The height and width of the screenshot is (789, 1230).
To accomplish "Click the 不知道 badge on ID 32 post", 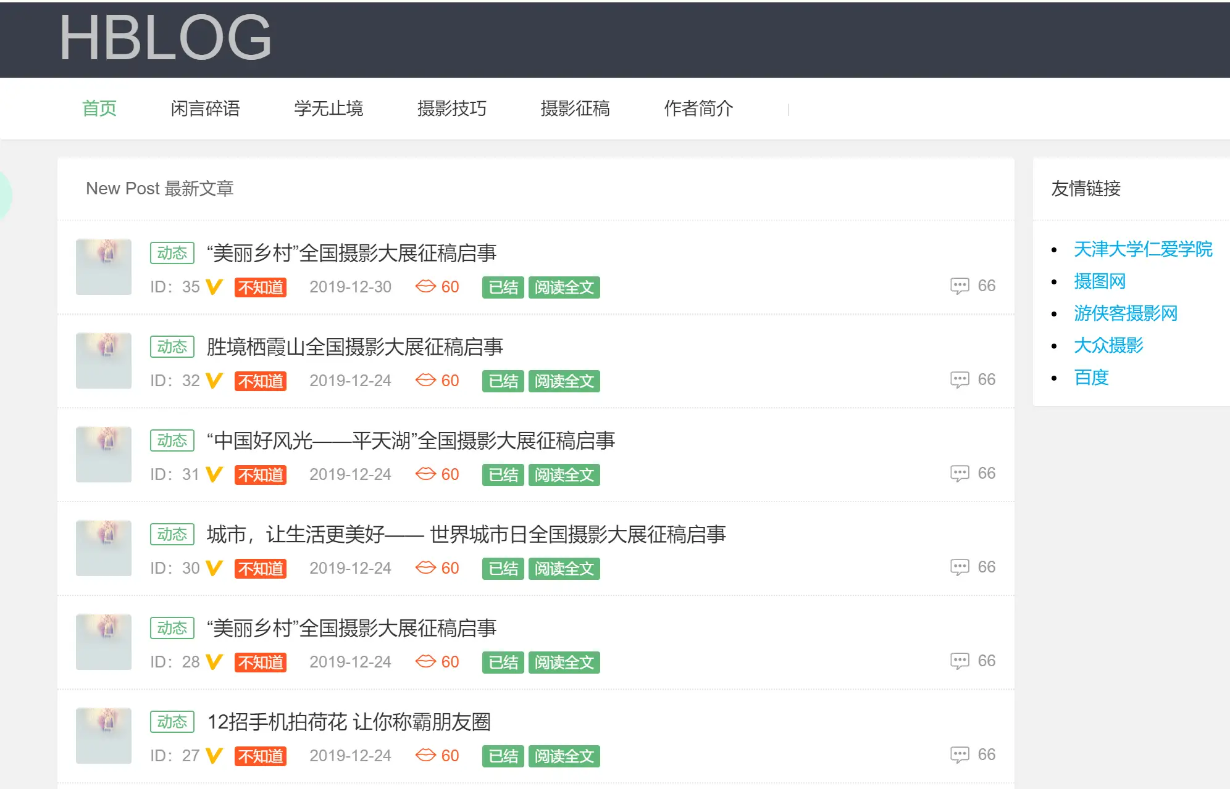I will click(x=259, y=381).
